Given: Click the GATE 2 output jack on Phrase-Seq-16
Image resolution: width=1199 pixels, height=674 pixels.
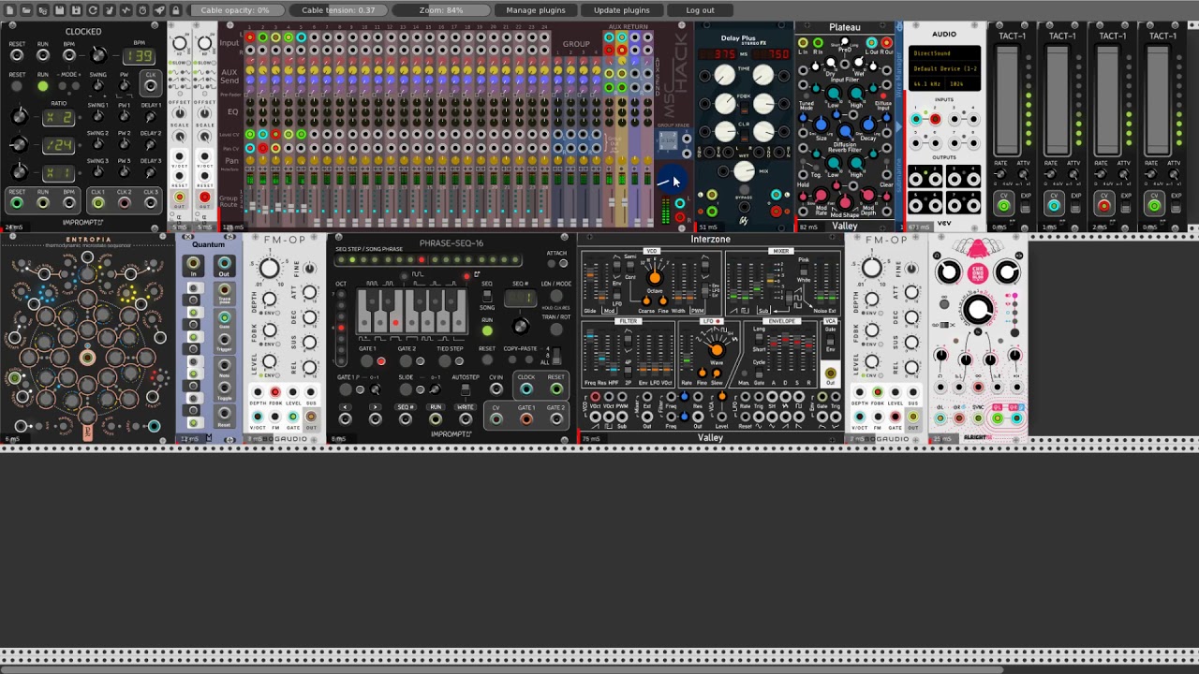Looking at the screenshot, I should tap(556, 419).
